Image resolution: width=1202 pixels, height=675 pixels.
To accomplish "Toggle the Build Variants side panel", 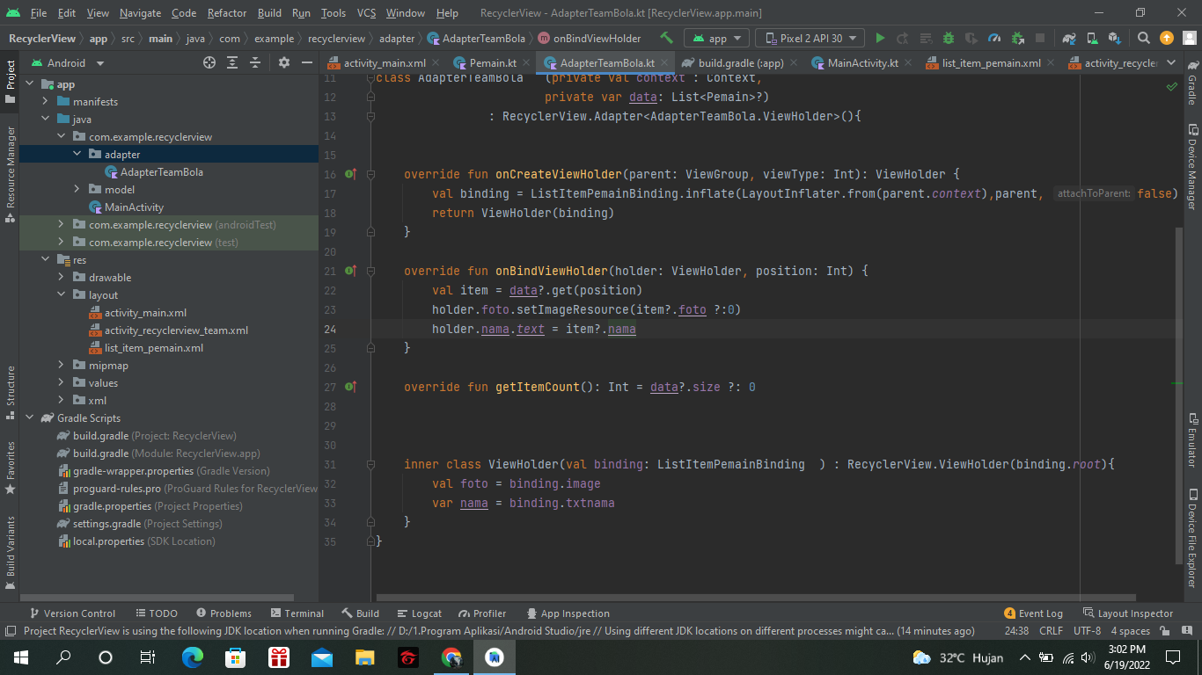I will tap(11, 552).
